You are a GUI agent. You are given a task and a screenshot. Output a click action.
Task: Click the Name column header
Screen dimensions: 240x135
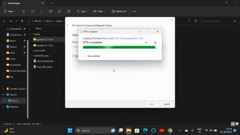pos(38,28)
